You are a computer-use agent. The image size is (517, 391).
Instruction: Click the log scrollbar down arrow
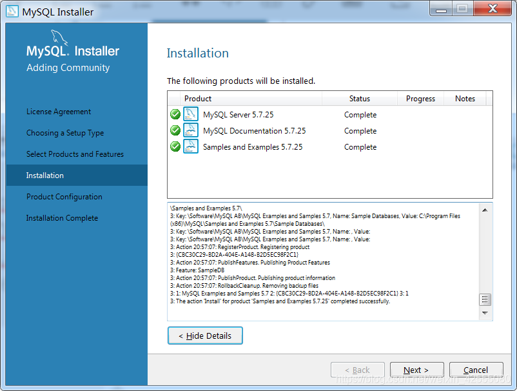click(x=485, y=313)
